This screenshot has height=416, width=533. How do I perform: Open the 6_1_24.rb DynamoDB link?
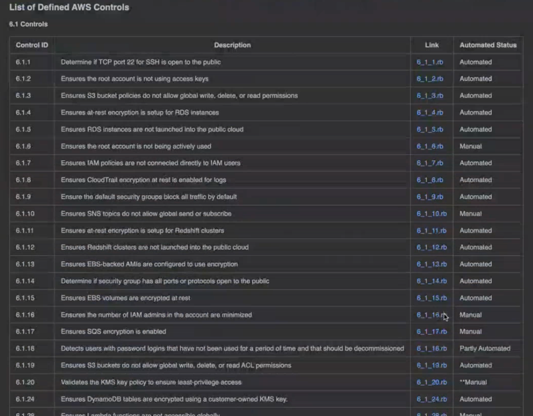coord(431,399)
